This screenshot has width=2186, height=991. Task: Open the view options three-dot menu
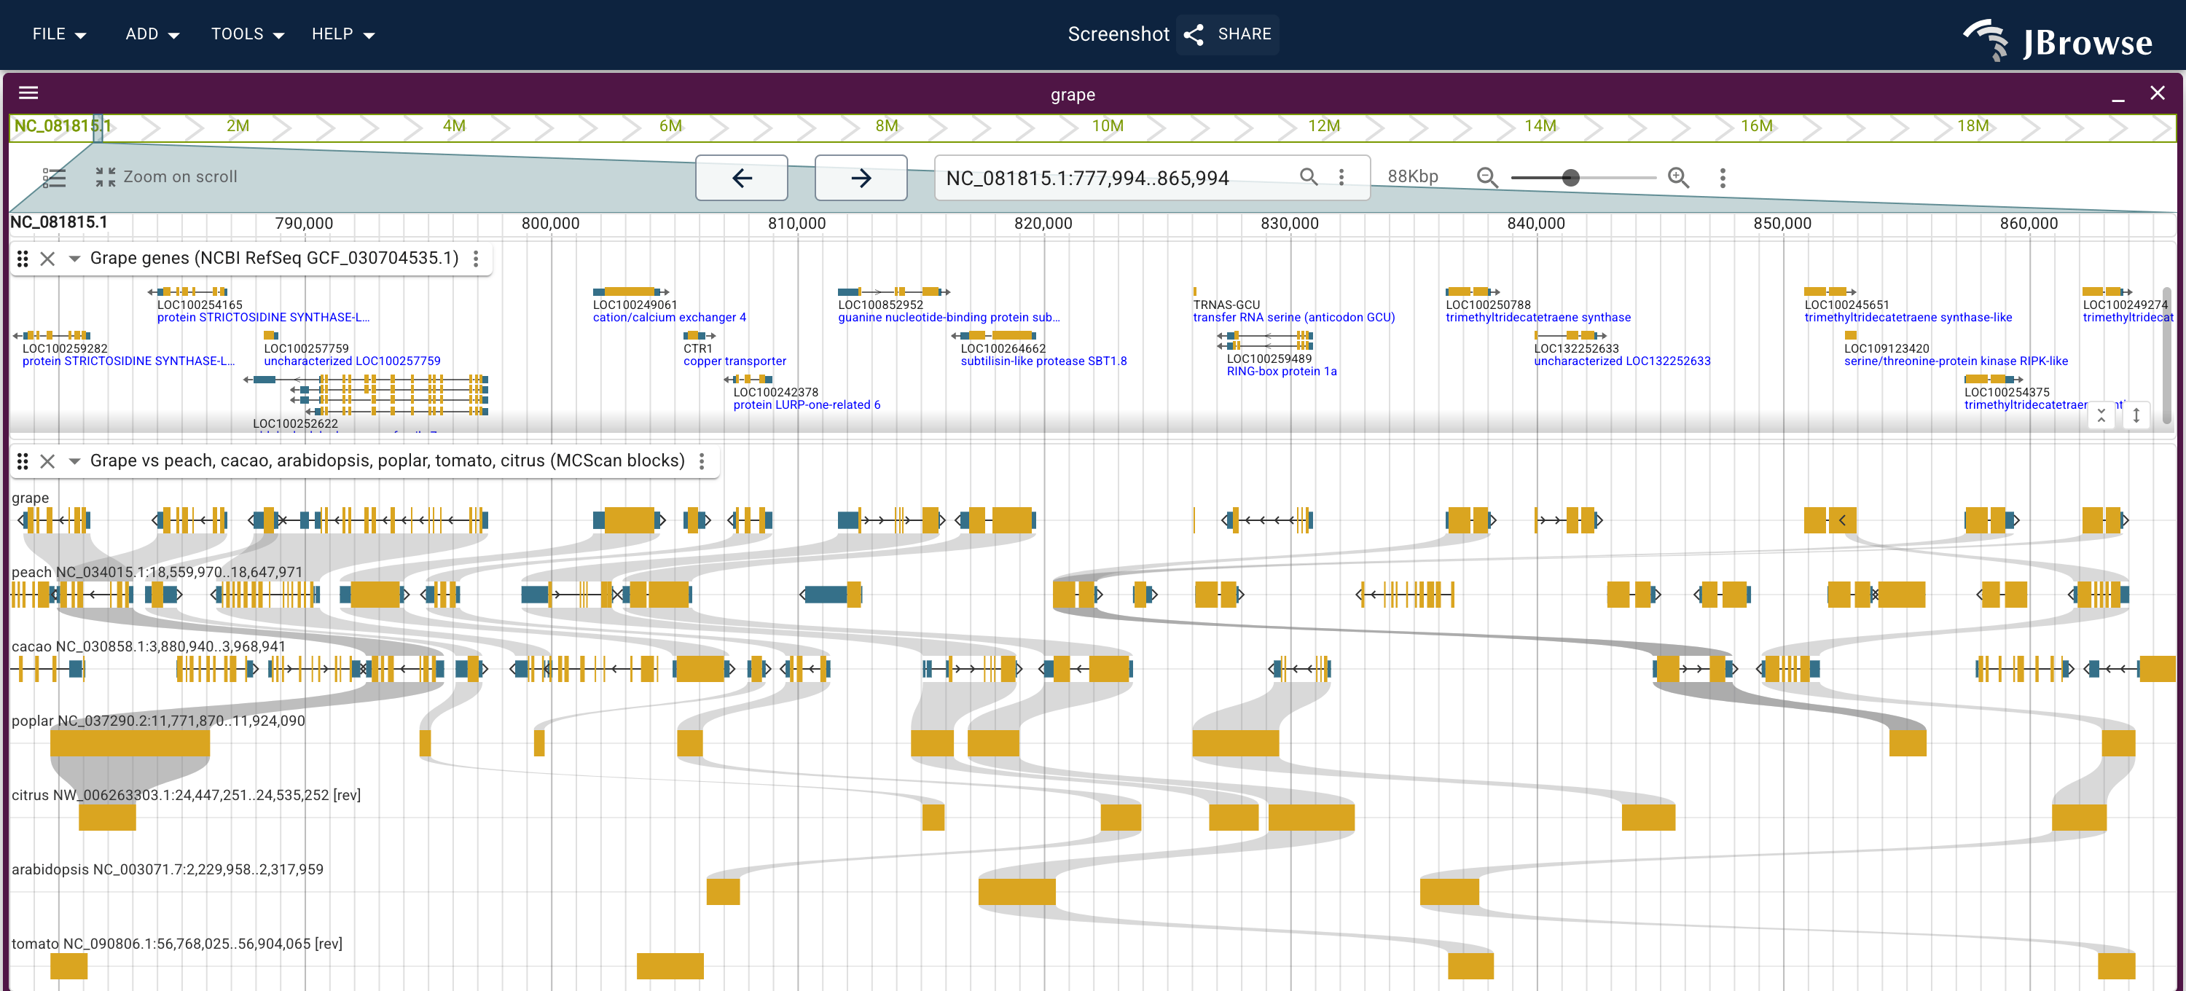[x=1722, y=177]
